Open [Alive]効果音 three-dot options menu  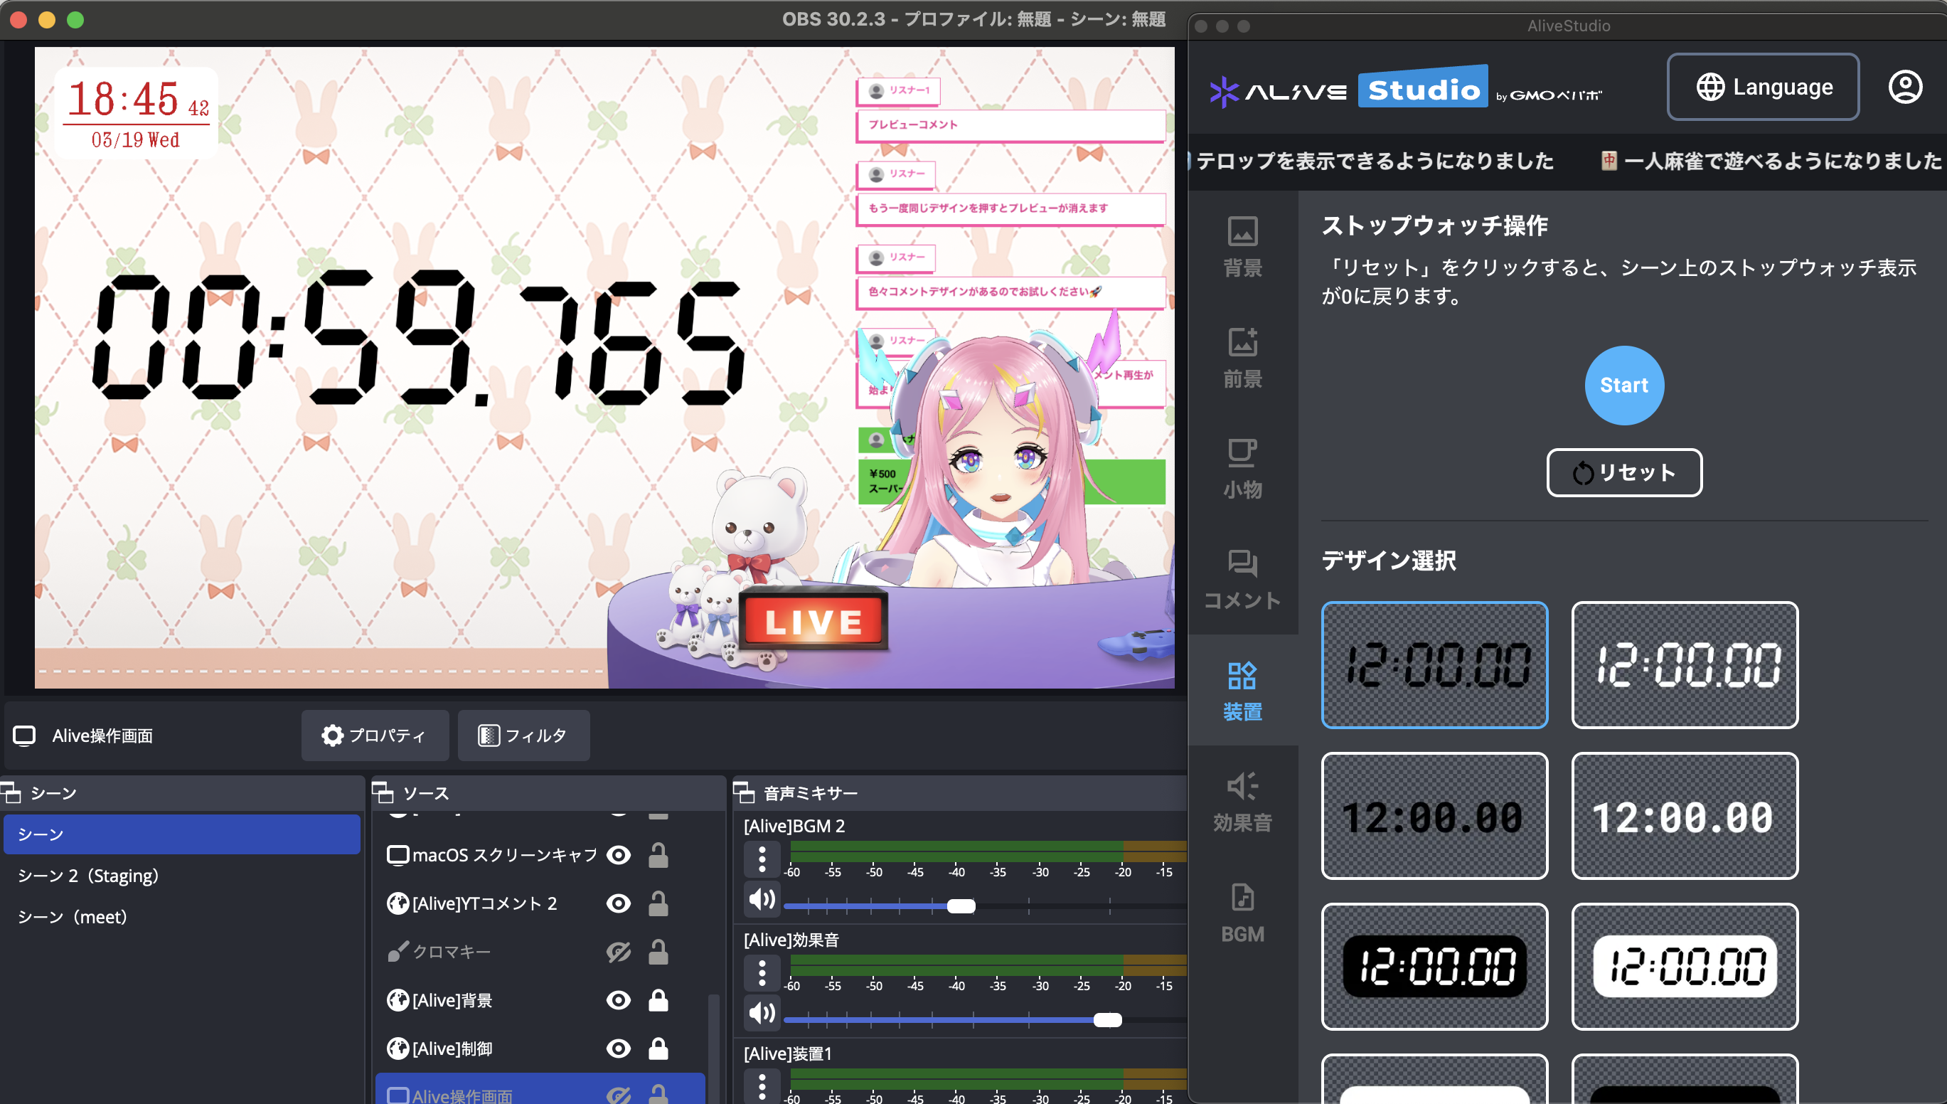point(762,973)
